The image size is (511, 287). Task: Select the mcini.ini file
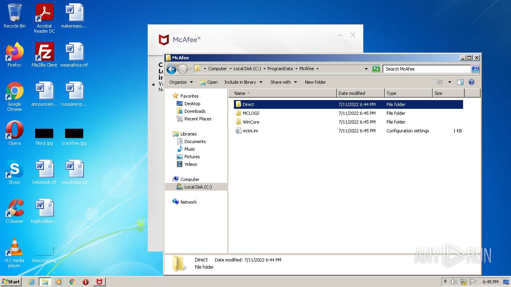tap(246, 131)
